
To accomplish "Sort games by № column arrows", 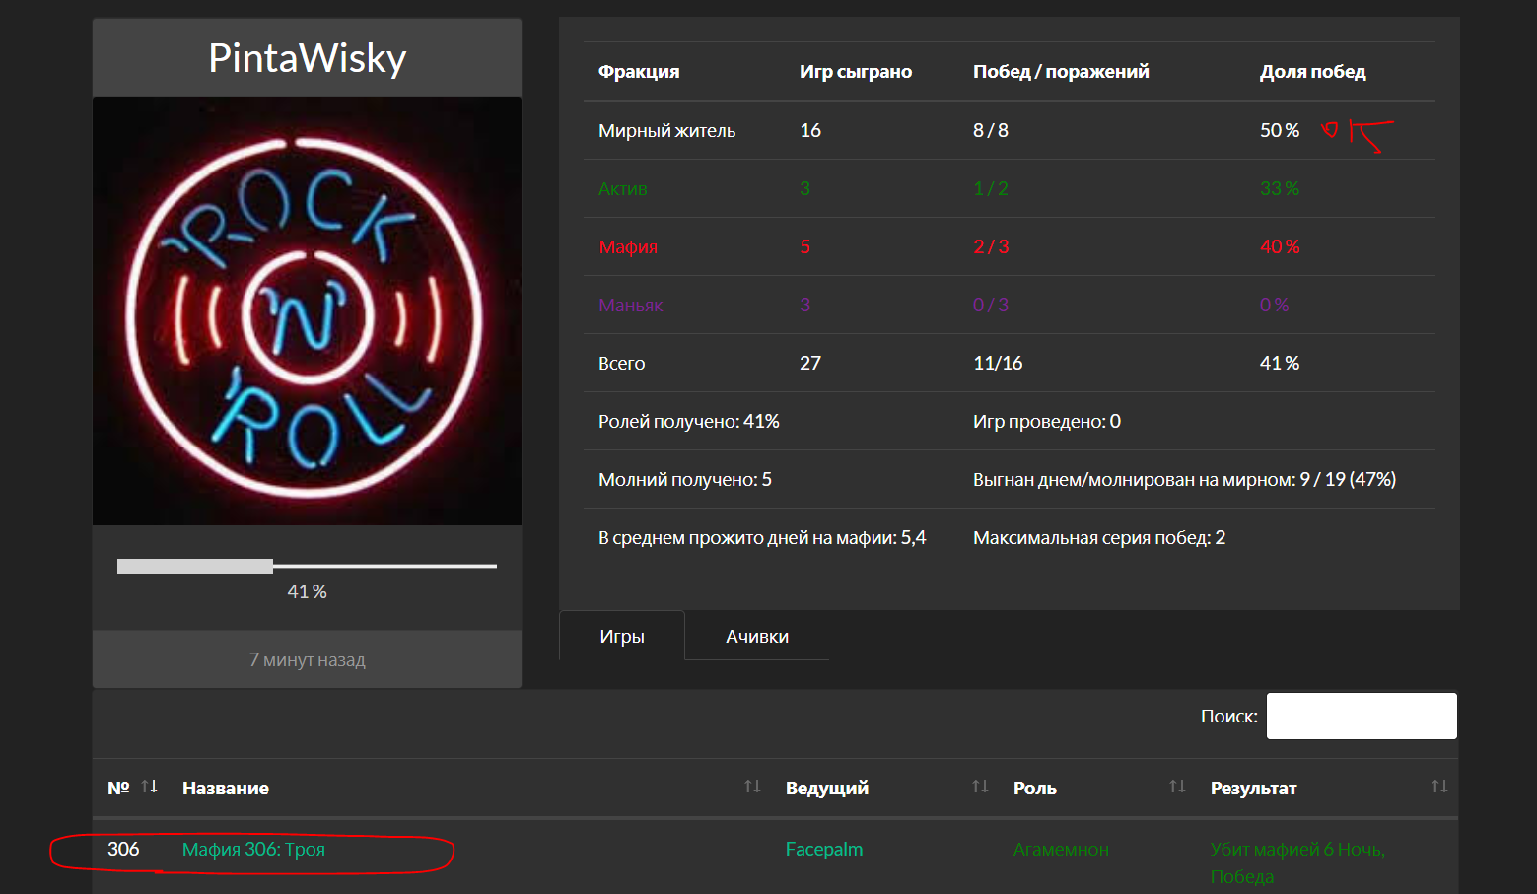I will [x=149, y=787].
